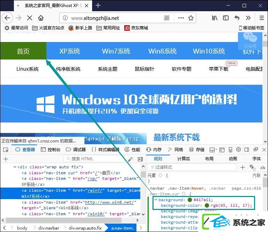Bookmark this page with the star icon

tap(191, 18)
